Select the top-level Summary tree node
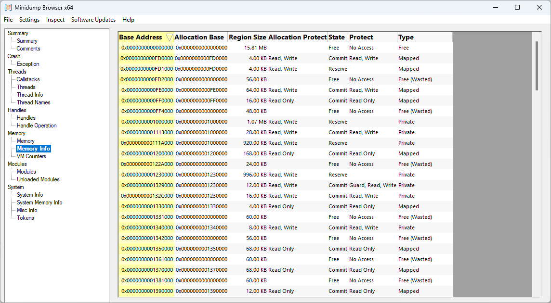Viewport: 551px width, 303px height. (x=18, y=33)
